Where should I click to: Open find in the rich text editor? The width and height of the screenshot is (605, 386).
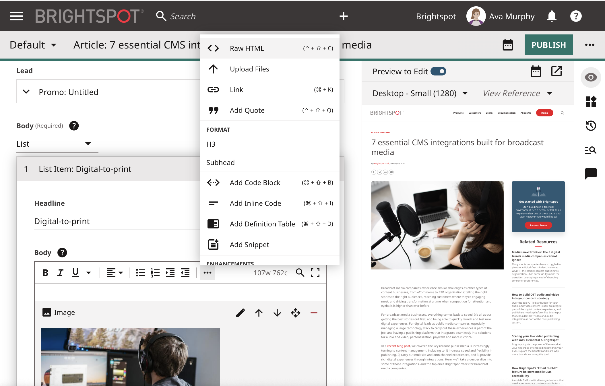pyautogui.click(x=300, y=273)
